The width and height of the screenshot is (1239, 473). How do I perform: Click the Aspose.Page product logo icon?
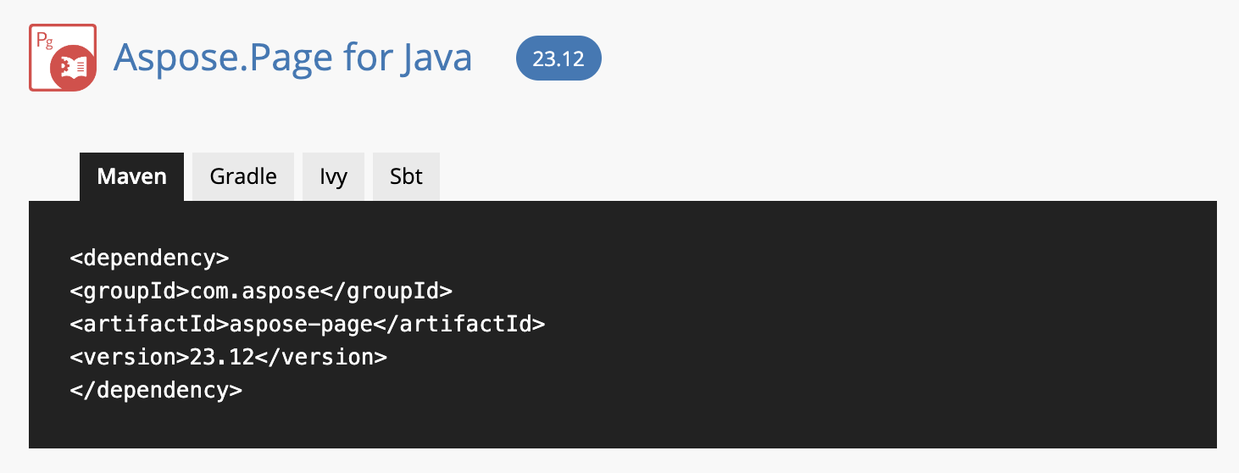[x=63, y=58]
